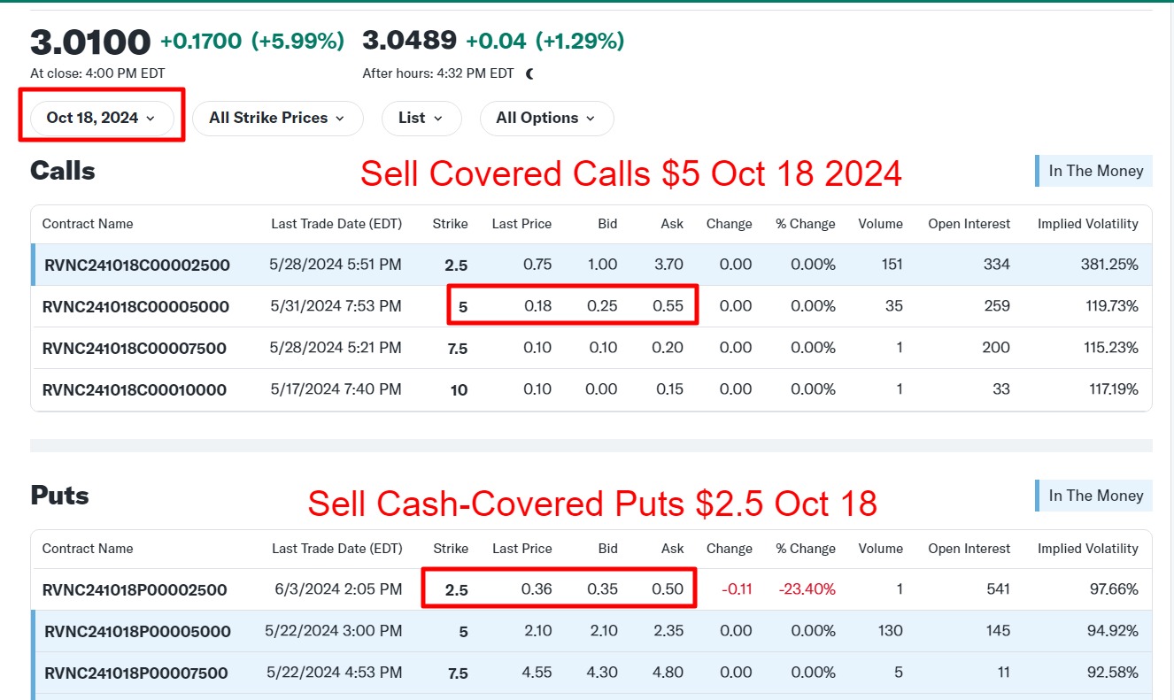This screenshot has width=1174, height=700.
Task: Open put contract RVNC241018P00002500
Action: pos(135,589)
